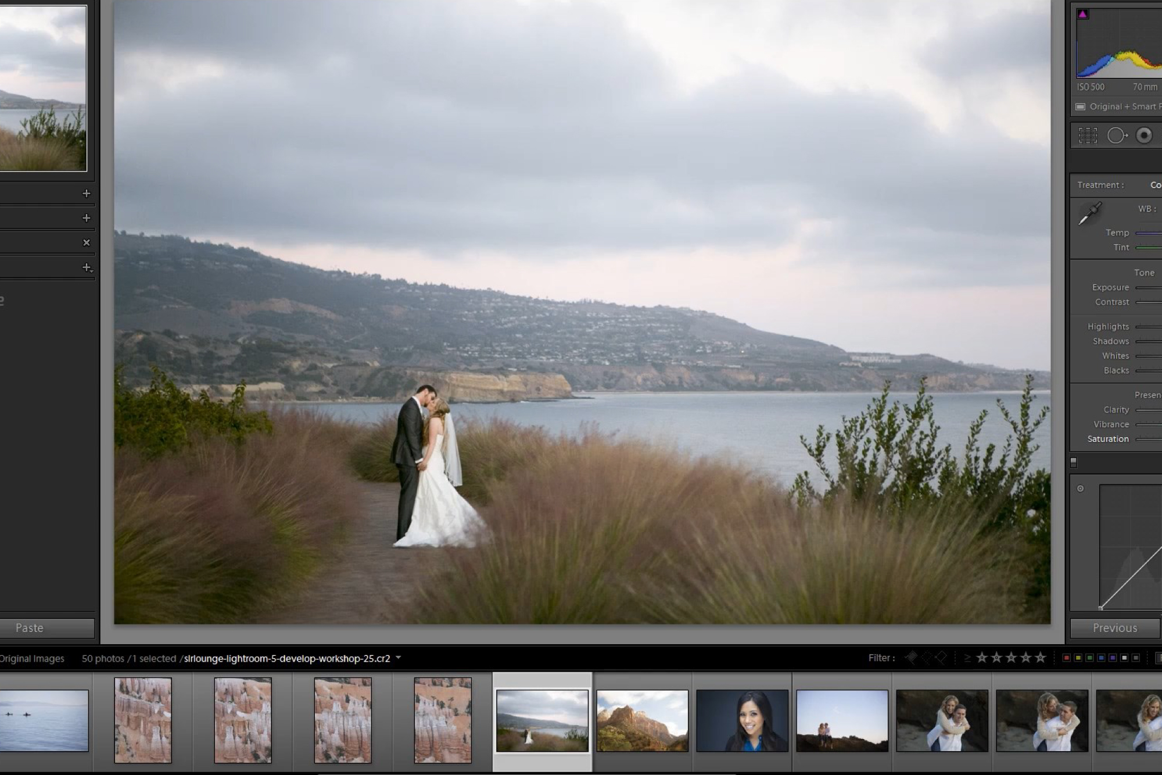This screenshot has height=775, width=1162.
Task: Activate the Tone Curve targeted adjustment tool
Action: [1080, 488]
